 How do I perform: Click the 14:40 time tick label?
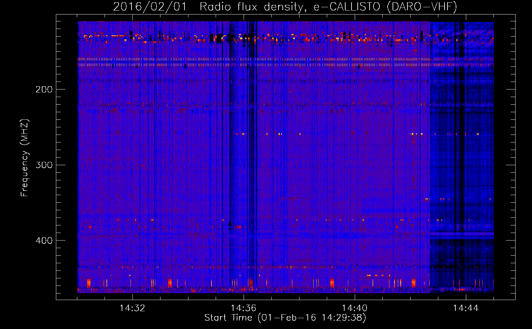354,308
